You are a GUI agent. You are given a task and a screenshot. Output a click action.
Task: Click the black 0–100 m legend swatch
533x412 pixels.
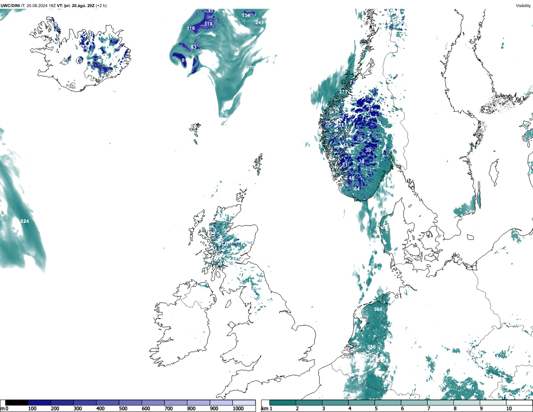tap(17, 402)
